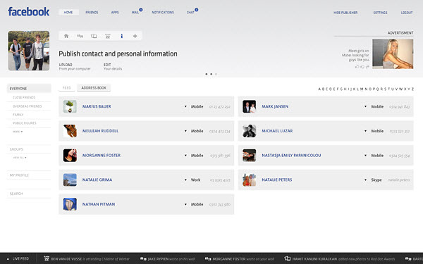Image resolution: width=423 pixels, height=264 pixels.
Task: Open the Apps menu item
Action: pyautogui.click(x=115, y=13)
